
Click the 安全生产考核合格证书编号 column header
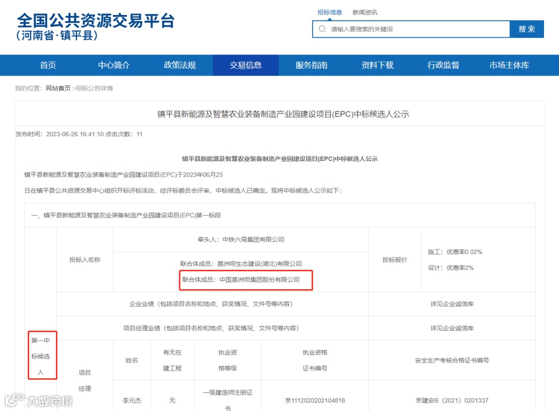tap(452, 360)
